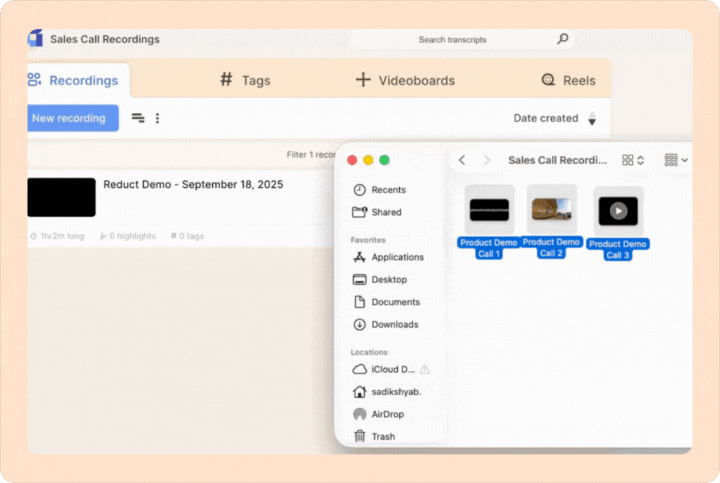Click the New recording button
720x483 pixels.
click(x=69, y=118)
